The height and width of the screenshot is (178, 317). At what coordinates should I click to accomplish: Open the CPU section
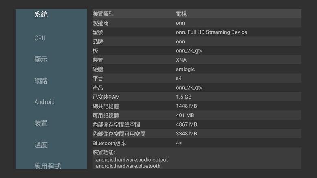40,38
